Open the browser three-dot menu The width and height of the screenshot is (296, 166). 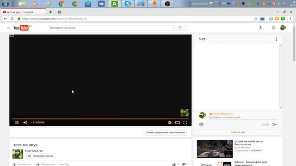(290, 18)
